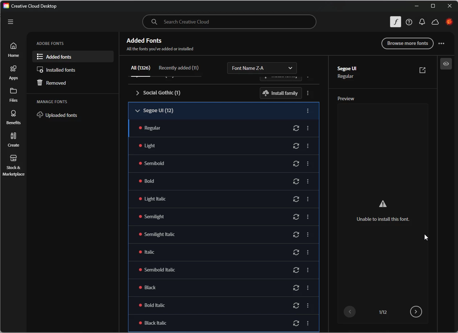
Task: Select the Italic font row
Action: coord(224,252)
